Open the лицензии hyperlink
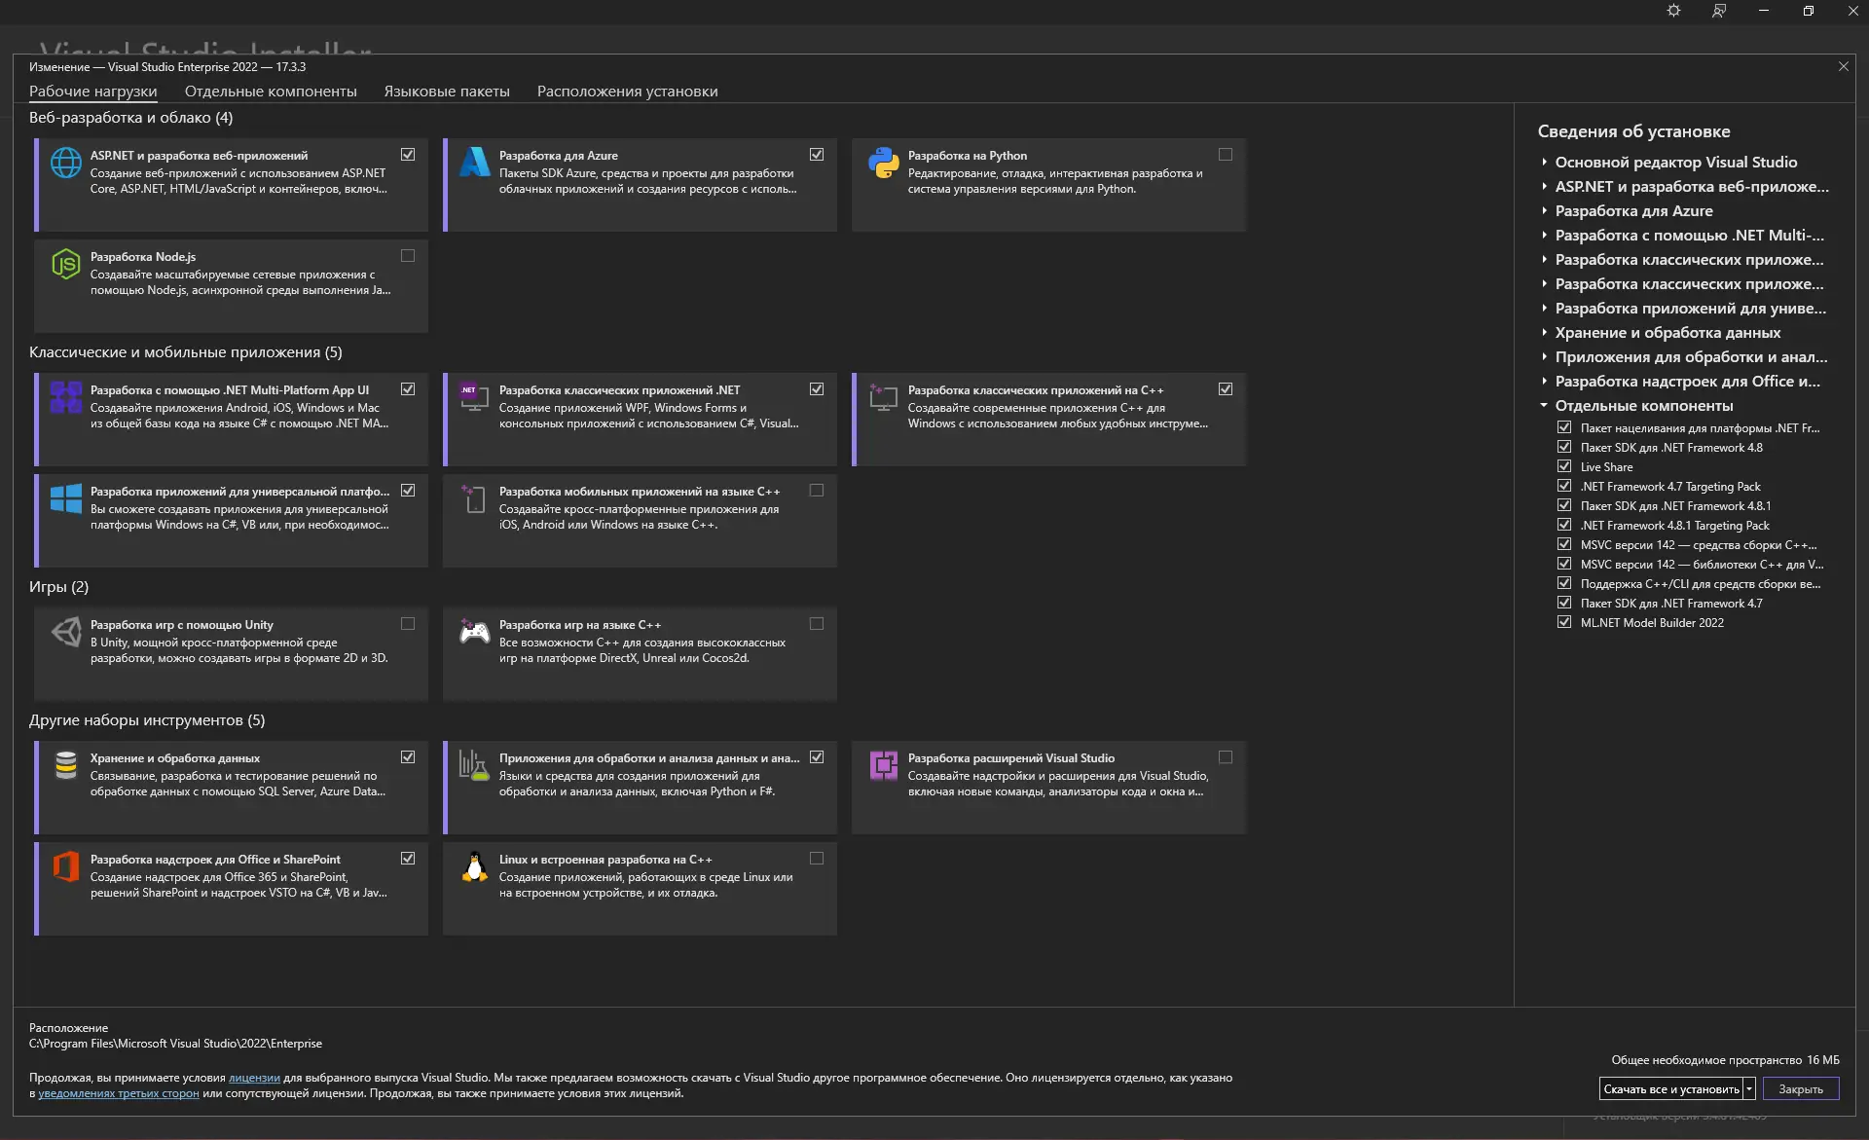The image size is (1869, 1140). [x=254, y=1078]
